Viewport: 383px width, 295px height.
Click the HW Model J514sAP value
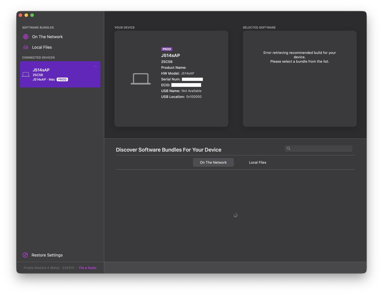188,73
